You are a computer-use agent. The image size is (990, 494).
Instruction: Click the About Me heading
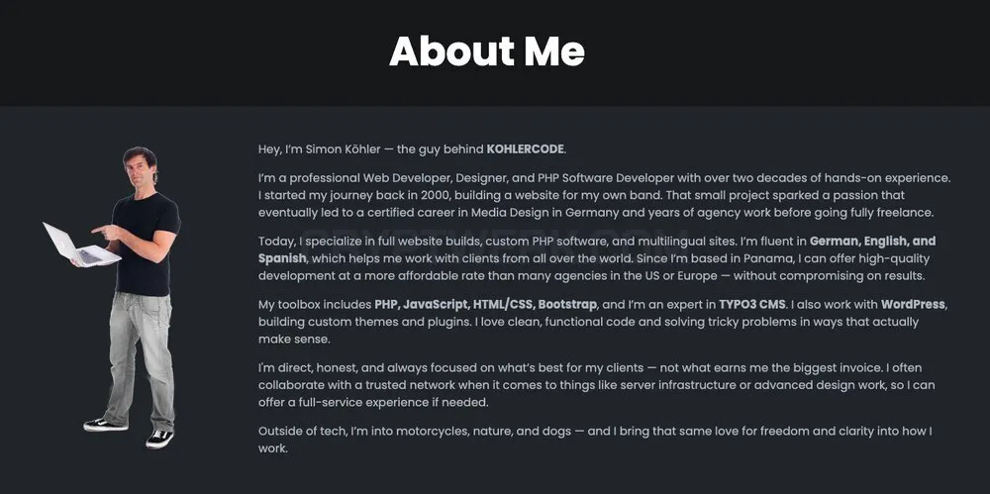pyautogui.click(x=487, y=51)
